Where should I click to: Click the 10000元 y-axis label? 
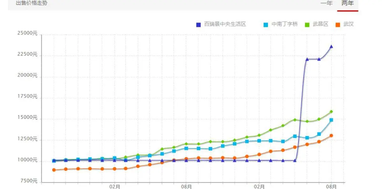[x=28, y=160]
